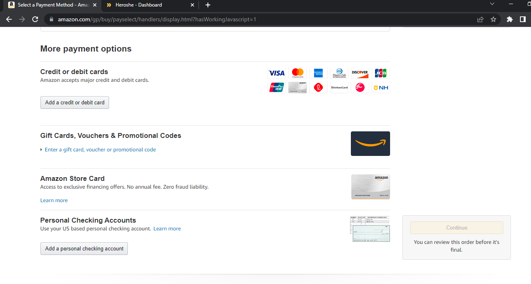Click the small Amazon store card logo in card row
Screen dimensions: 531x284
click(297, 88)
